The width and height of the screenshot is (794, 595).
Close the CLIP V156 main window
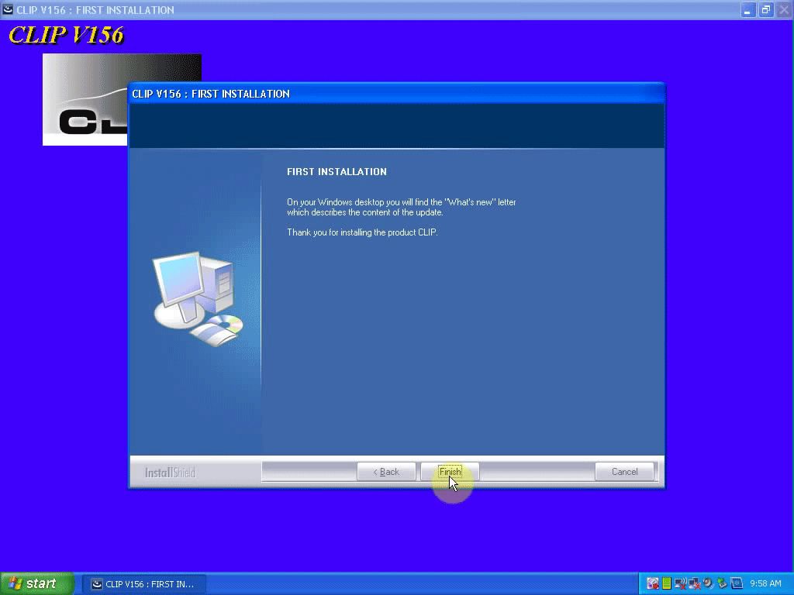pos(784,9)
